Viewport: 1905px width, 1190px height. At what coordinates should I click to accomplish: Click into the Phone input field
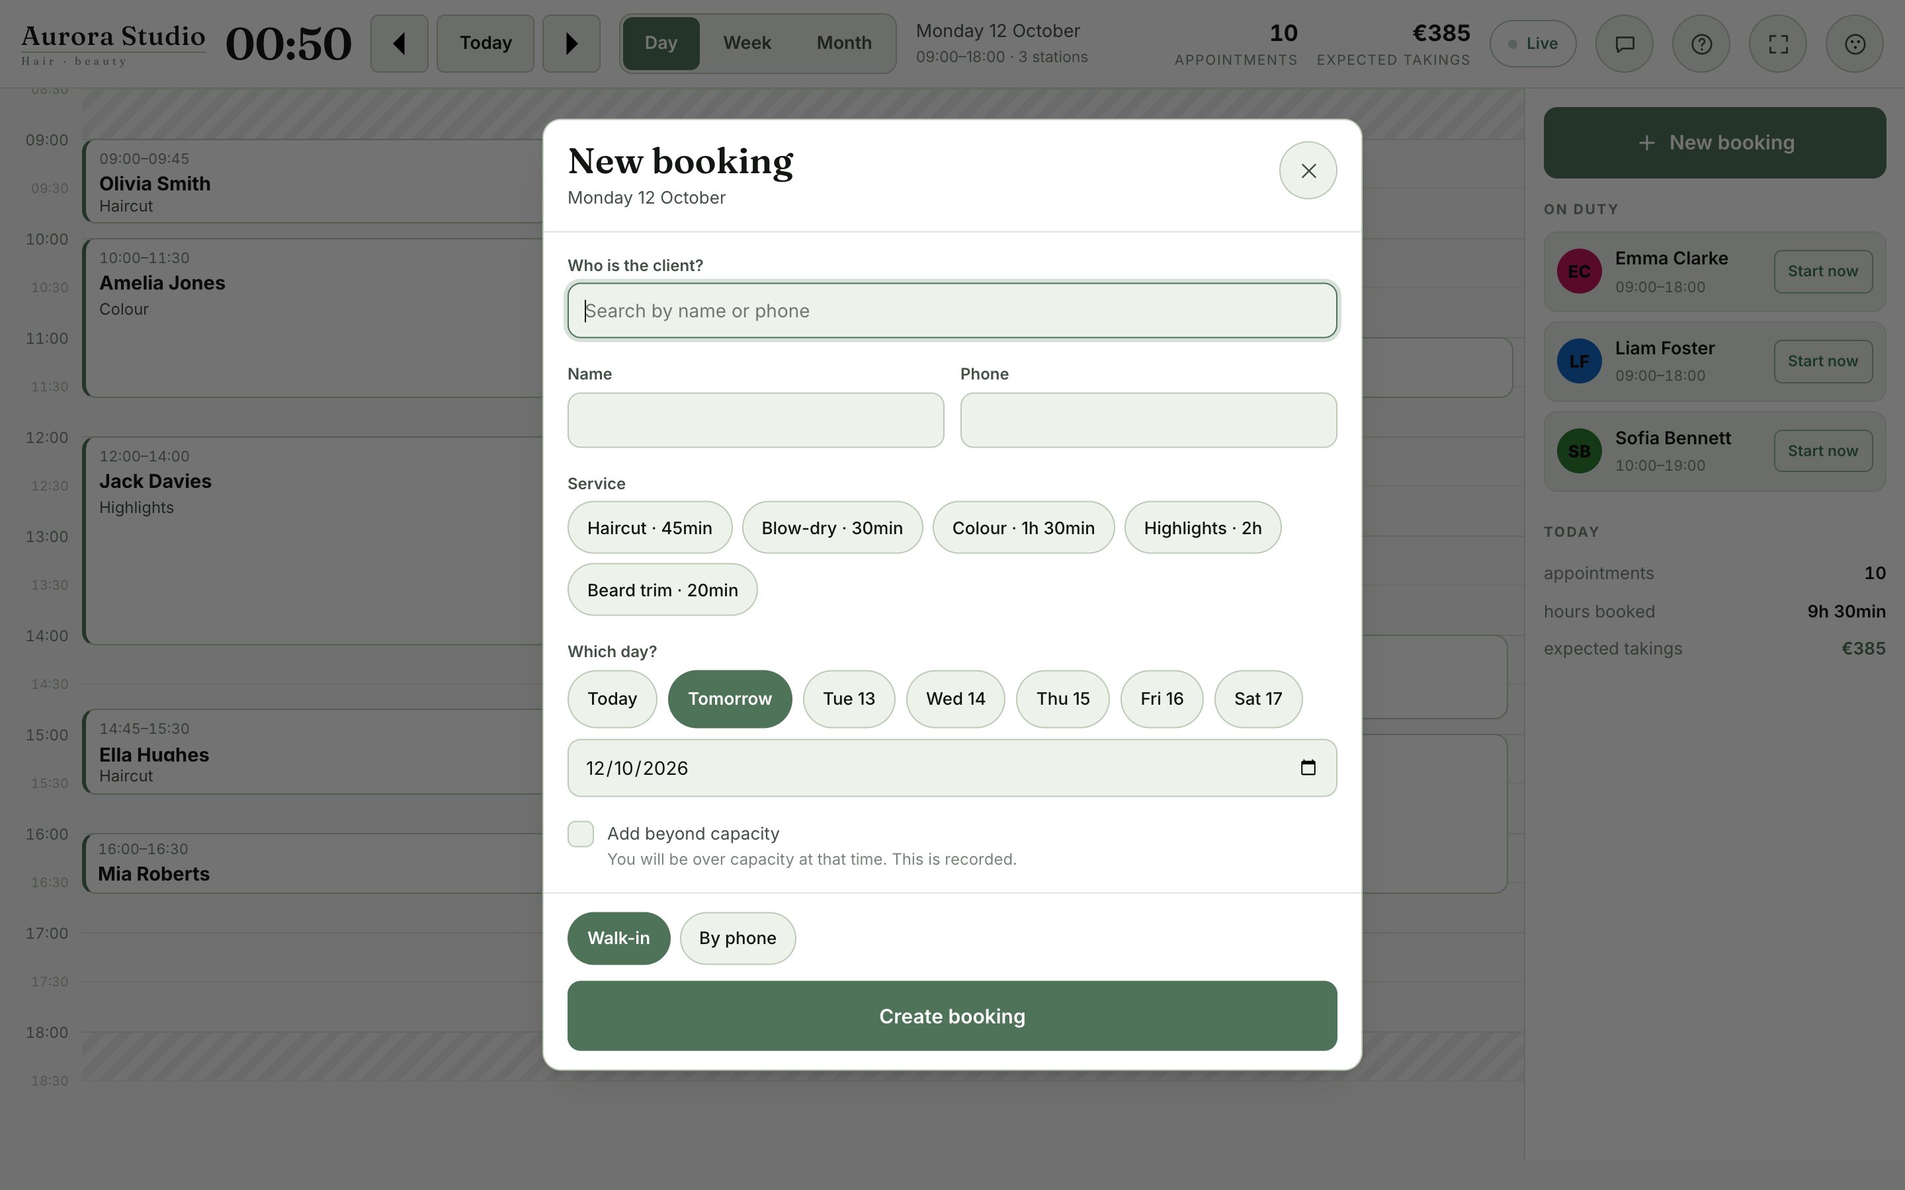pyautogui.click(x=1148, y=420)
